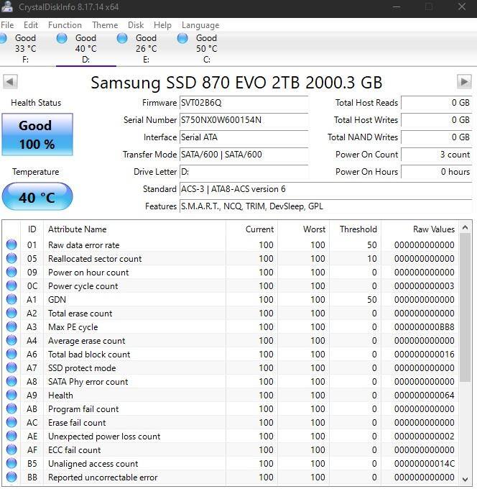Select the E: disk tab
Screen dimensions: 477x489
(x=146, y=49)
